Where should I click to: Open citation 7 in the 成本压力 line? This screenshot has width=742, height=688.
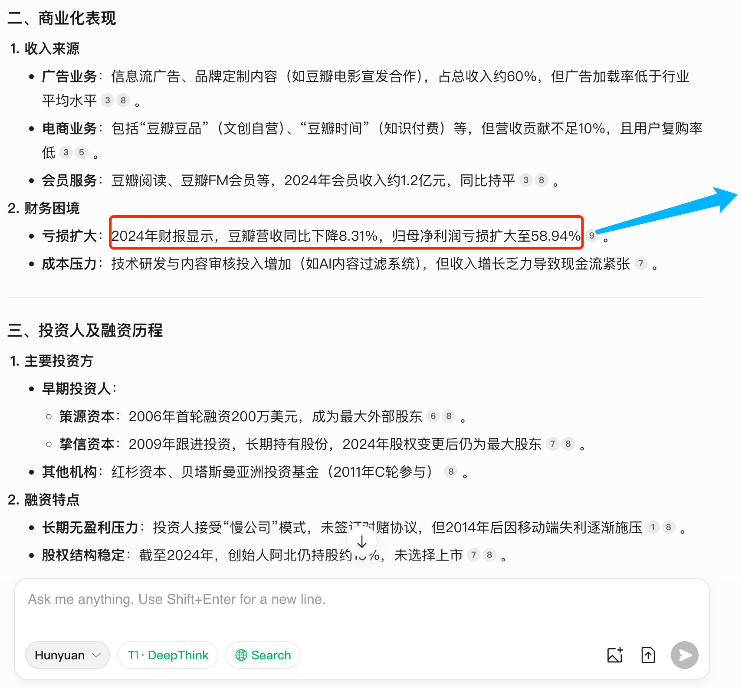pyautogui.click(x=640, y=263)
